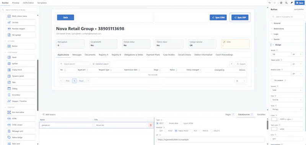
Task: Choose the DELETE method radio button
Action: tap(212, 131)
